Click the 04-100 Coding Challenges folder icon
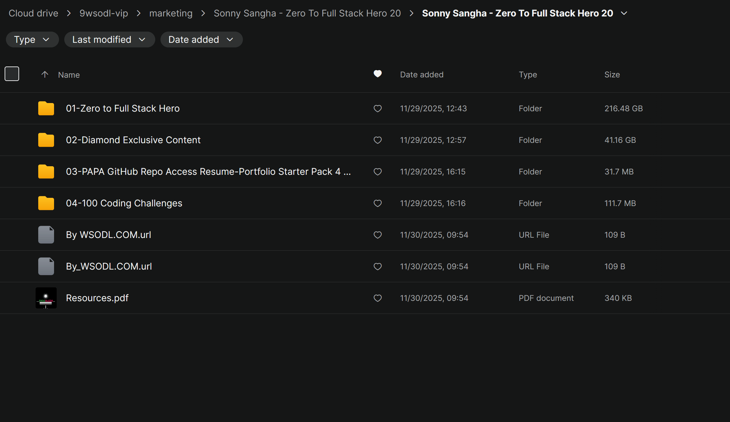Image resolution: width=730 pixels, height=422 pixels. tap(46, 203)
